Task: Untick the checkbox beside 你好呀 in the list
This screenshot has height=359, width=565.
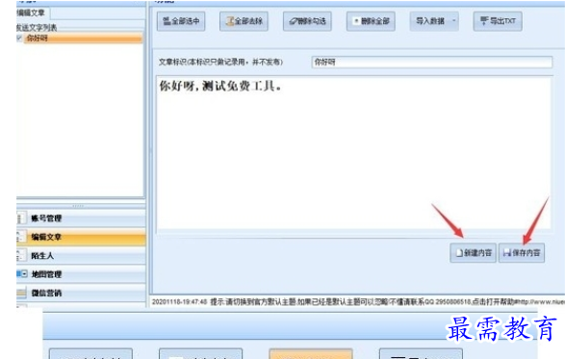Action: [19, 38]
